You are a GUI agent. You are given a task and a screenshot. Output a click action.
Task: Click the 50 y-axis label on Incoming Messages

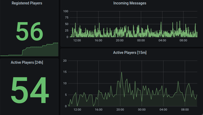tap(67, 24)
